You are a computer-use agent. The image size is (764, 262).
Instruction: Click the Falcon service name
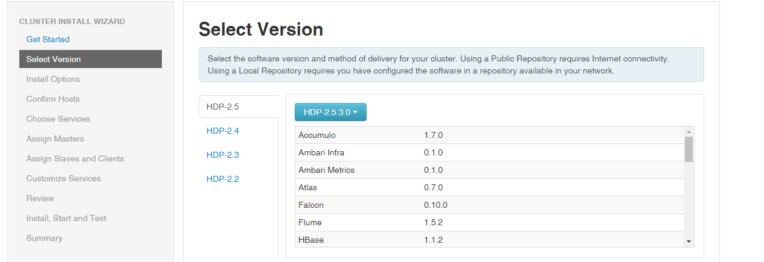click(311, 205)
